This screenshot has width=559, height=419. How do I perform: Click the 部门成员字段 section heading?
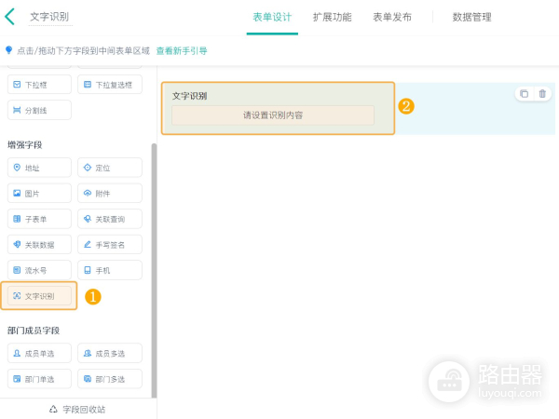tap(34, 331)
